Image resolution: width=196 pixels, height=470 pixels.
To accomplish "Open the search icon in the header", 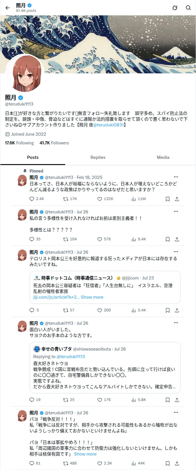I will point(188,8).
